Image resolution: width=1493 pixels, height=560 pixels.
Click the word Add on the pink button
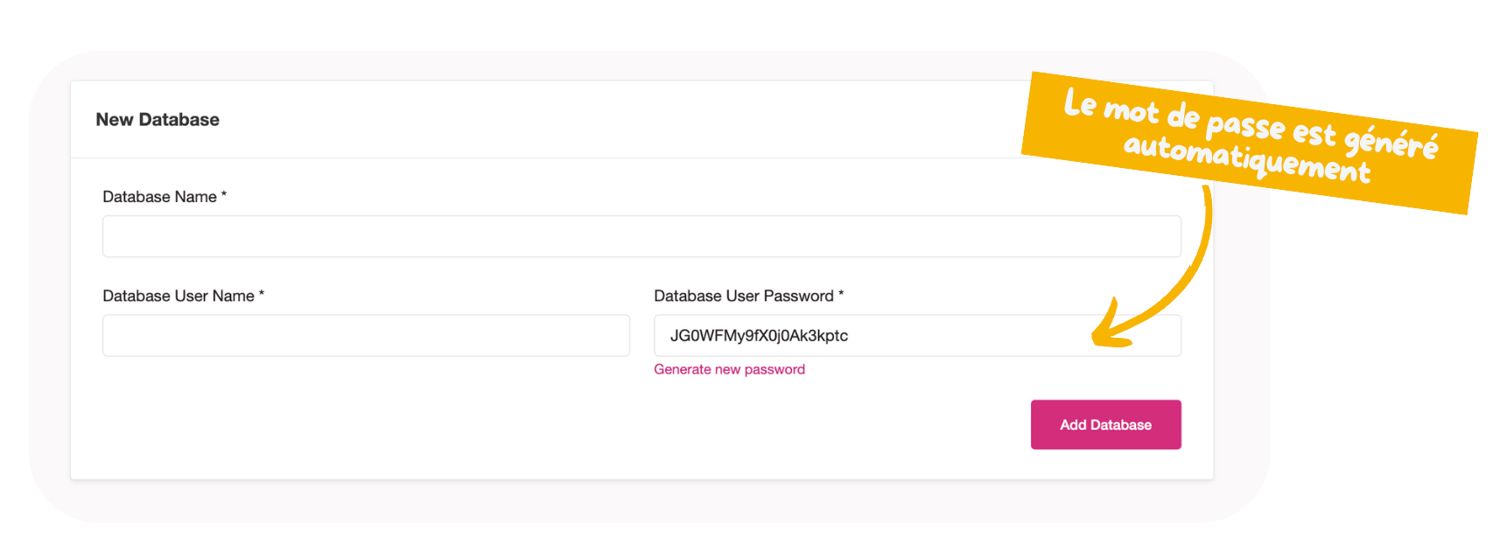coord(1072,424)
